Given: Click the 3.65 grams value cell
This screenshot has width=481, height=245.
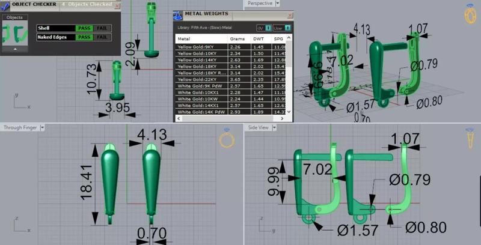Looking at the screenshot, I should coord(239,80).
